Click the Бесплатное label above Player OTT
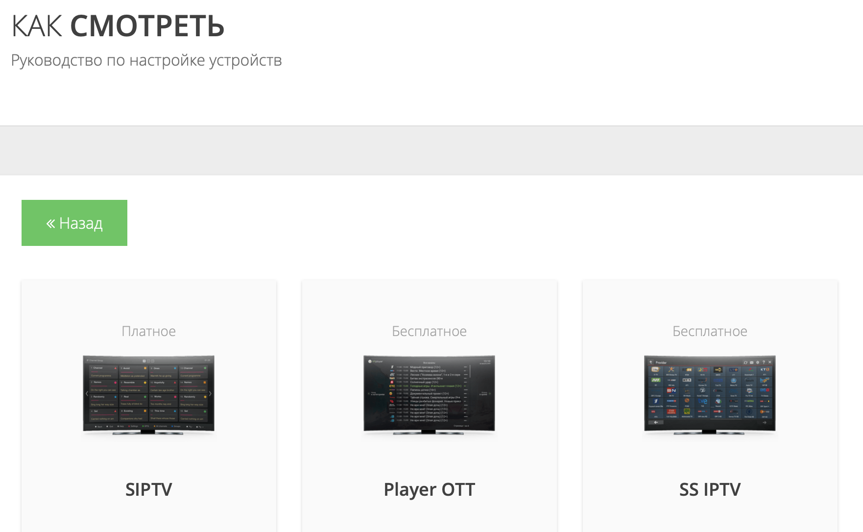Image resolution: width=863 pixels, height=532 pixels. (429, 332)
